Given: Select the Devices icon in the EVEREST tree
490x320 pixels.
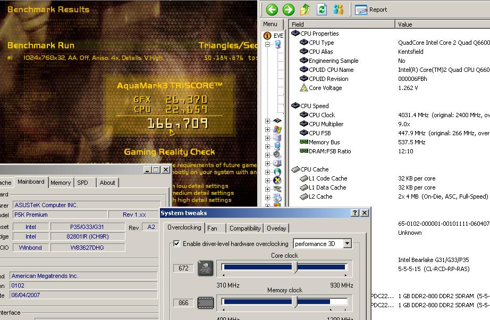Looking at the screenshot, I should pyautogui.click(x=277, y=189).
